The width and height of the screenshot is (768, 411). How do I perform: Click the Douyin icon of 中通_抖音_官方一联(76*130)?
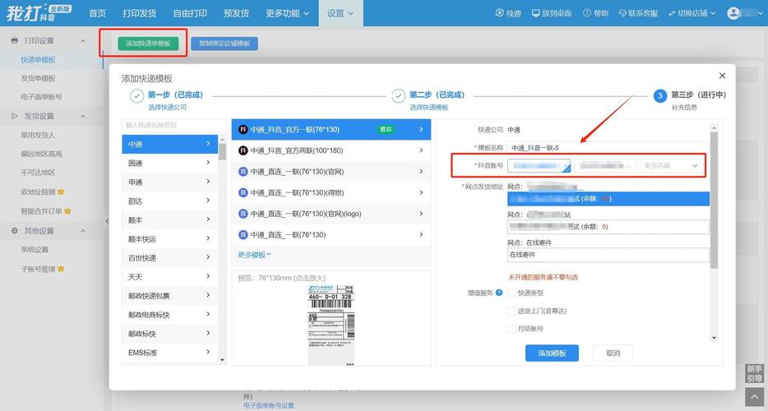(243, 129)
